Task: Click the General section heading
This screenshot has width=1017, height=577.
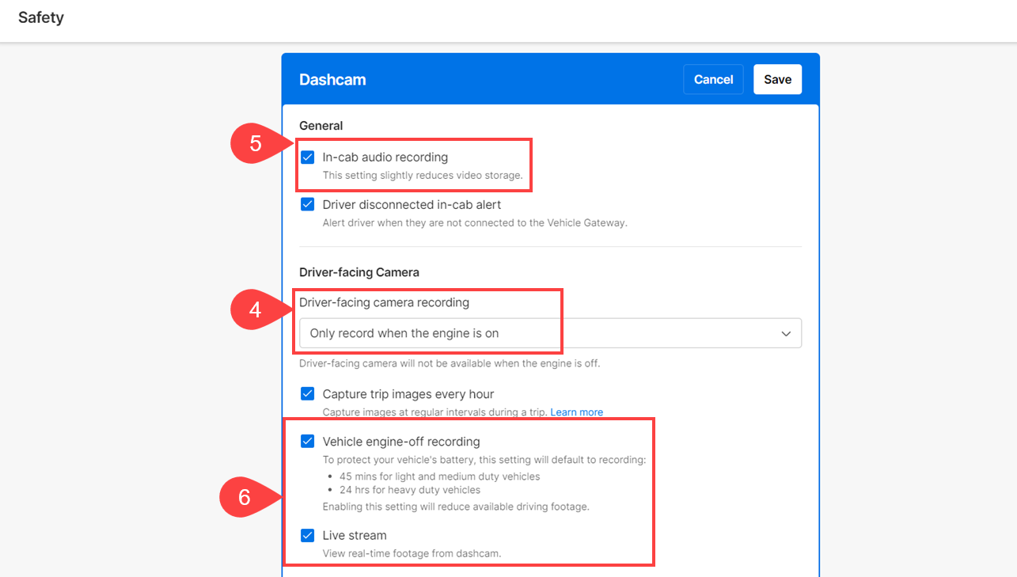Action: pos(321,126)
